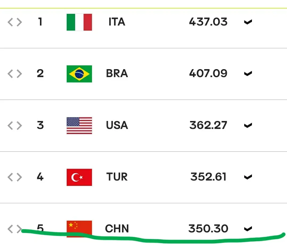
Task: Click rank-change arrows icon beside Brazil
Action: 15,74
